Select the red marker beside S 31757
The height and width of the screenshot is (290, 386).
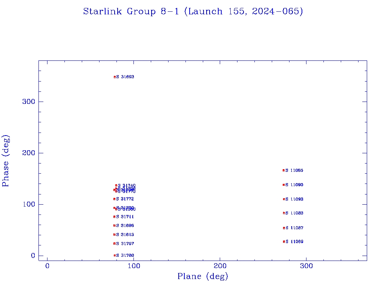pos(115,244)
